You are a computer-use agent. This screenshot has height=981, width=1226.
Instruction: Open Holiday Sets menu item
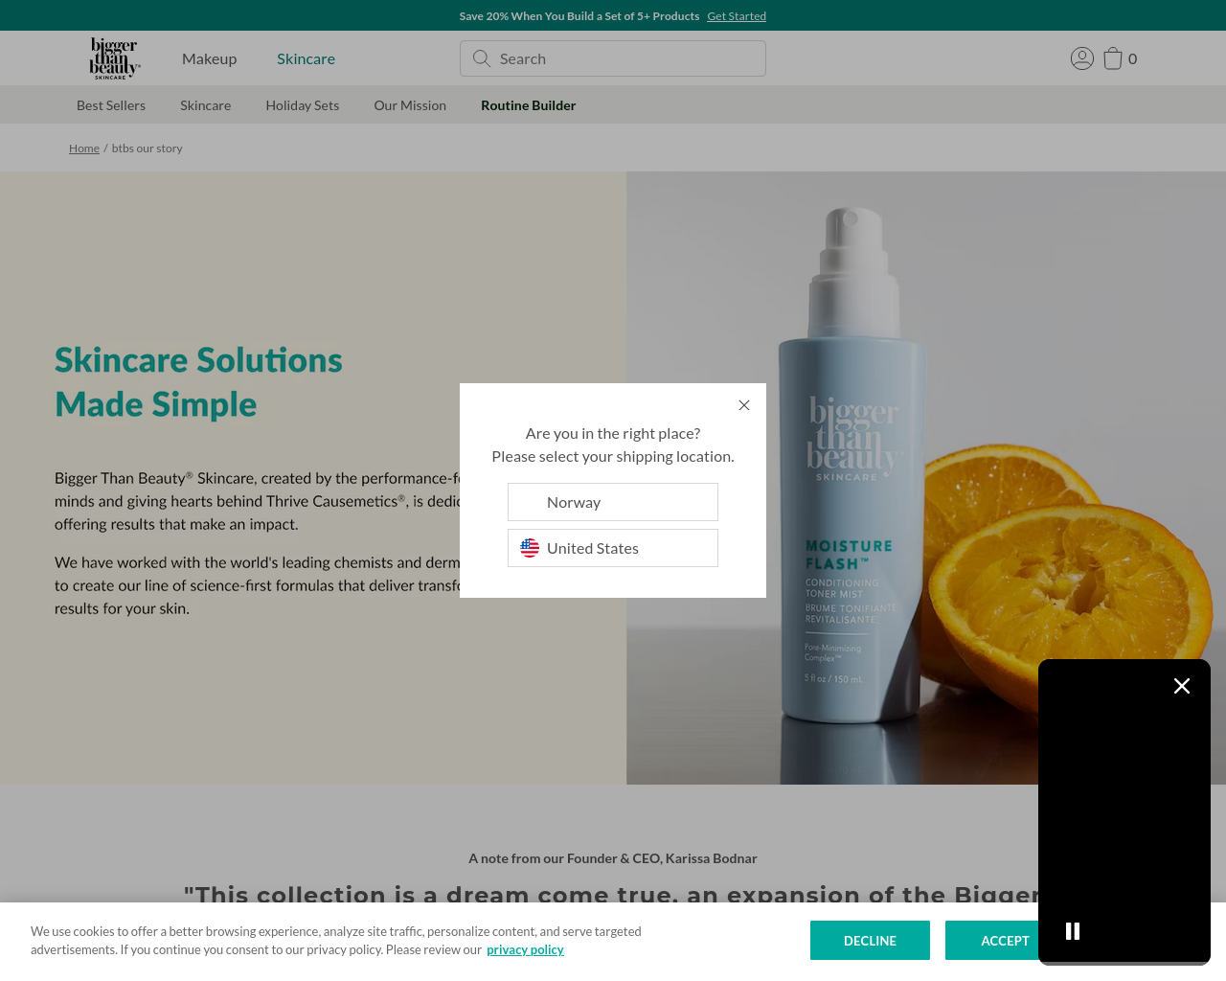303,105
